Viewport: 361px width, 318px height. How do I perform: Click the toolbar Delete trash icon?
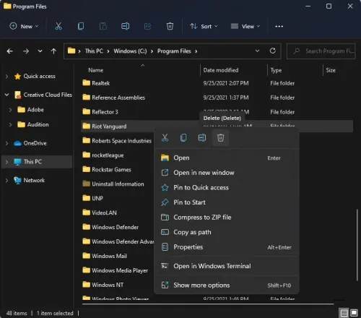pyautogui.click(x=170, y=26)
